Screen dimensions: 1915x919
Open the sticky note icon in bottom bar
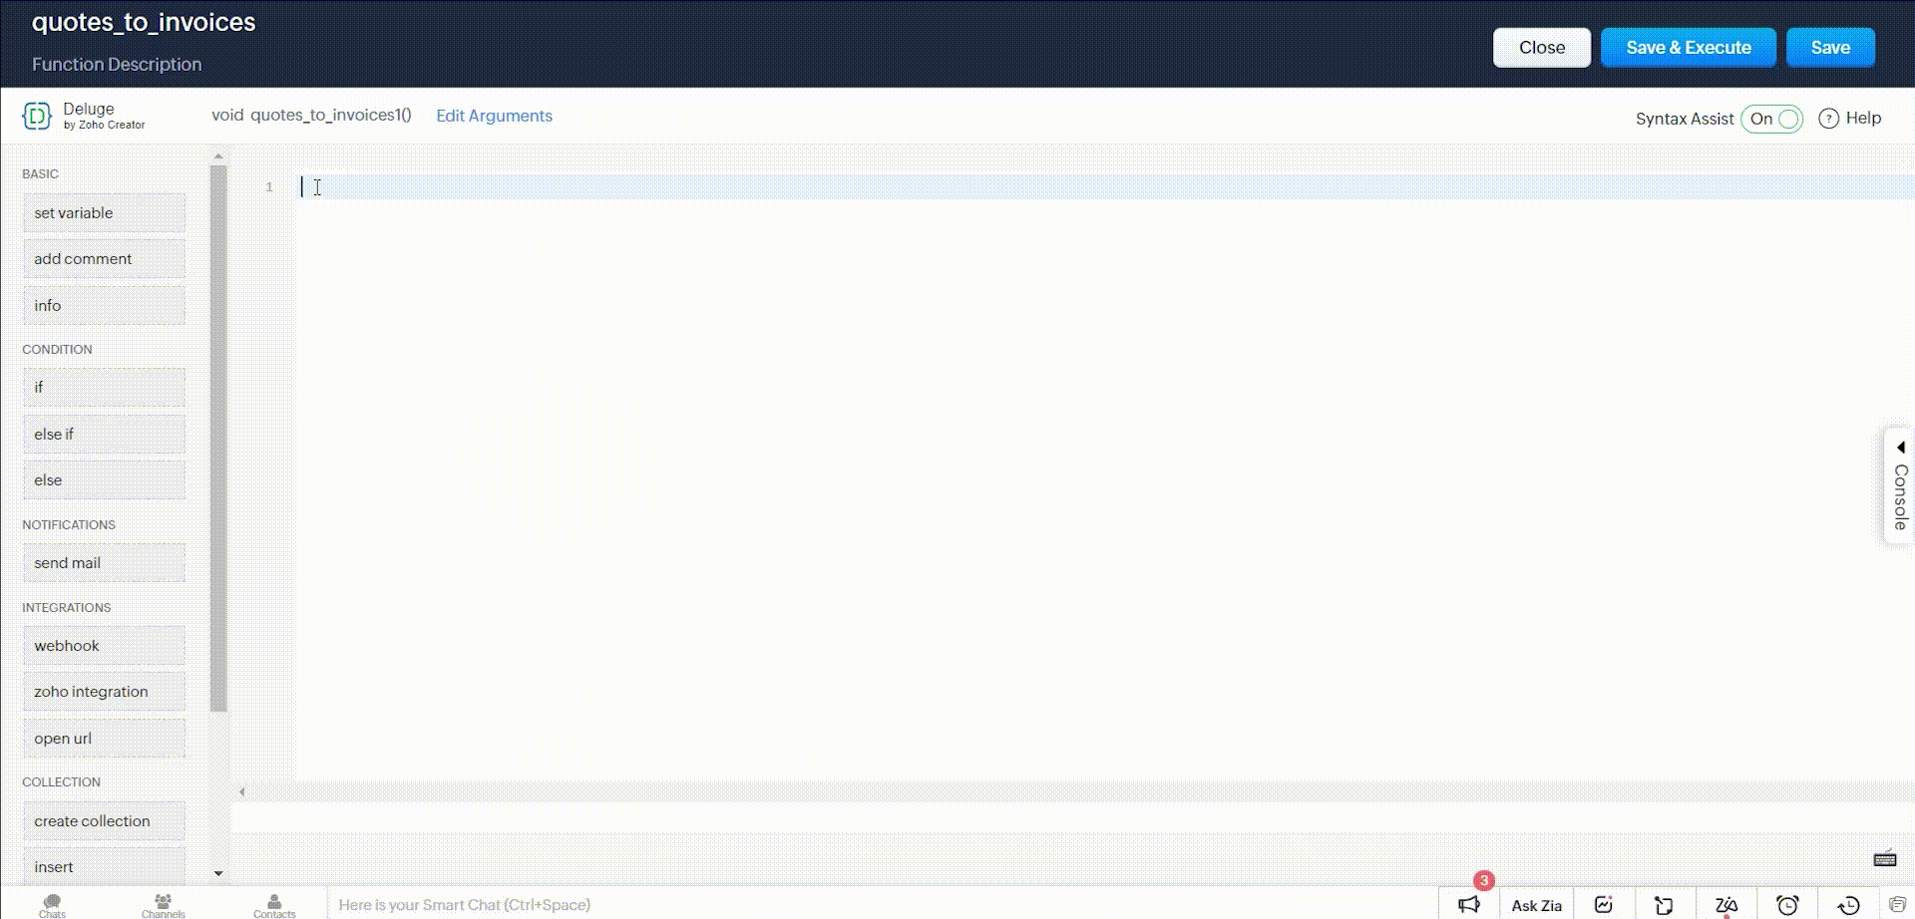(x=1663, y=904)
